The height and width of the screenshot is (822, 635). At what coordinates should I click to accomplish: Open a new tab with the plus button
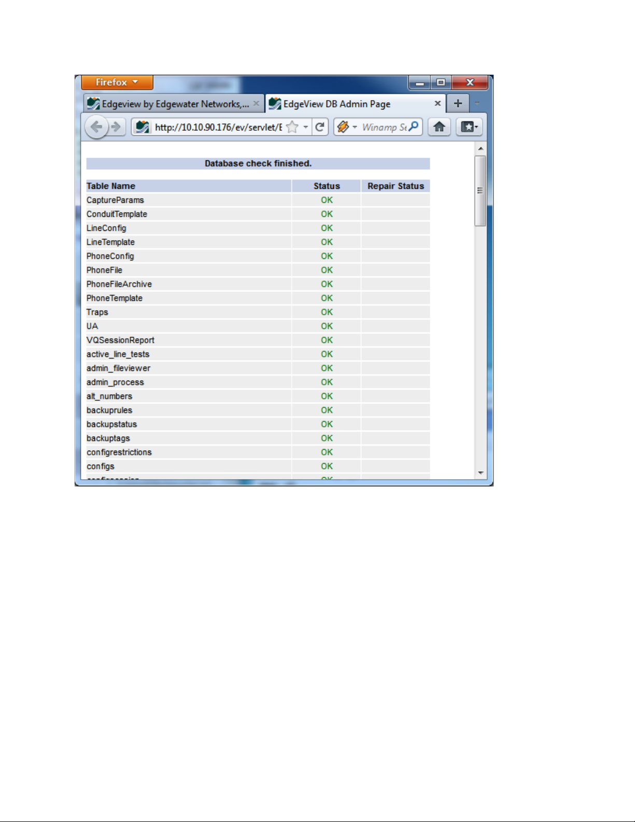pos(458,103)
